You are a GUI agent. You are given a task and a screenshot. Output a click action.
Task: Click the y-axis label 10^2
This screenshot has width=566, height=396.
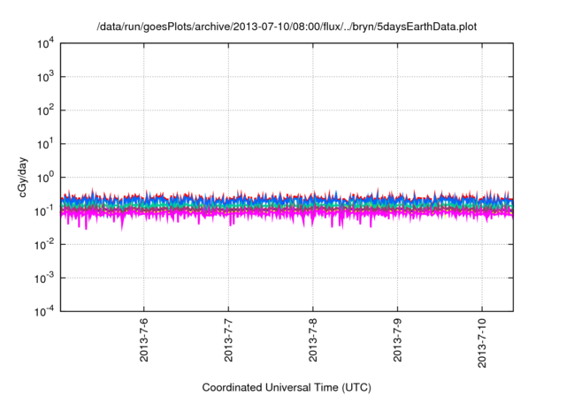[46, 110]
